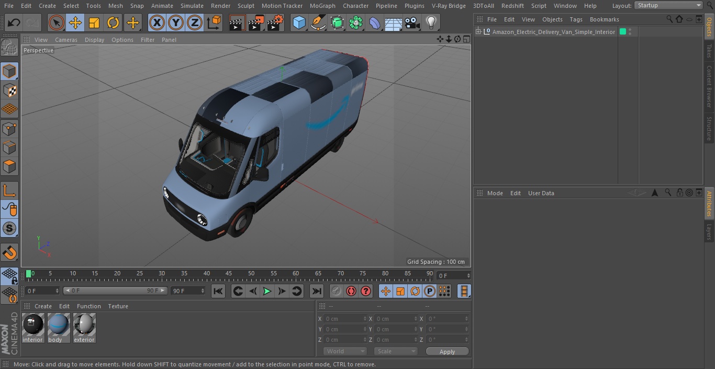
Task: Toggle the Autokeying button
Action: (x=351, y=291)
